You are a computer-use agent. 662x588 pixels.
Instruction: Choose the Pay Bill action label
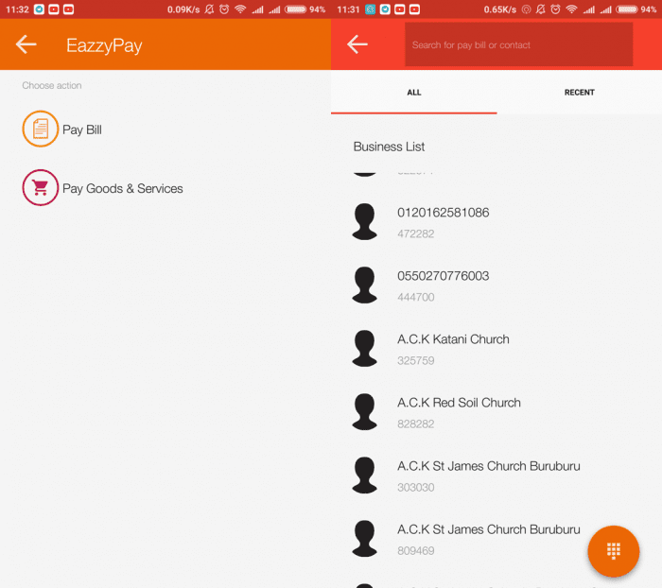click(82, 130)
